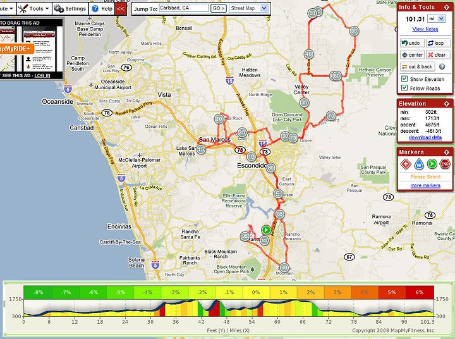Screen dimensions: 455x339
Task: Select the green start marker
Action: click(x=432, y=164)
